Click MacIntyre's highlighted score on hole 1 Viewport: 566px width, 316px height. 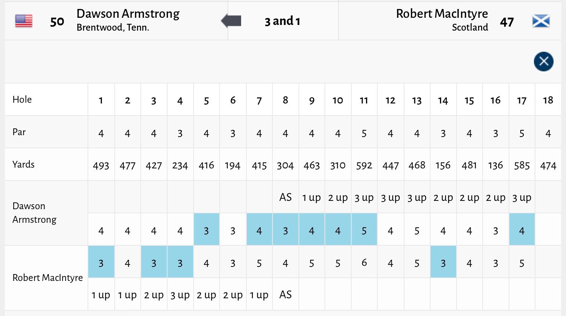[x=101, y=263]
